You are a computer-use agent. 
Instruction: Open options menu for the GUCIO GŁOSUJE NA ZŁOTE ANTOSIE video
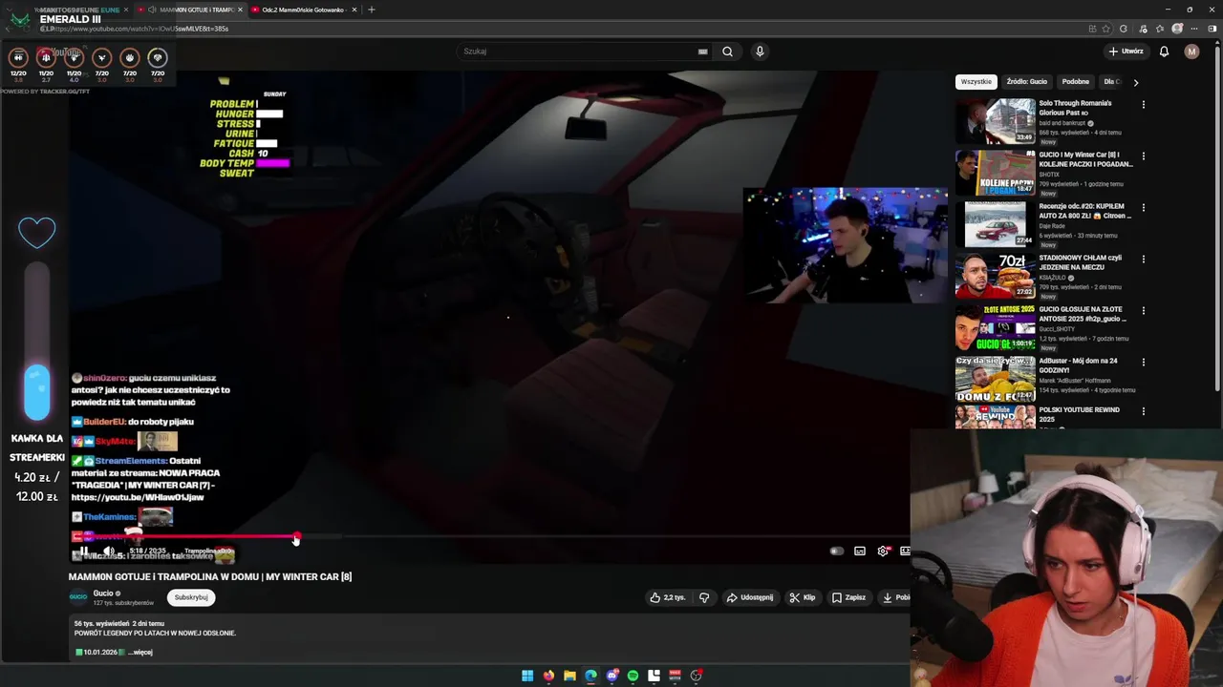(1144, 311)
